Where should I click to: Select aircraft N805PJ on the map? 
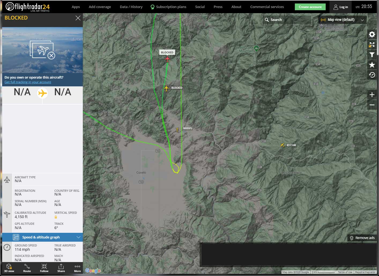177,130
